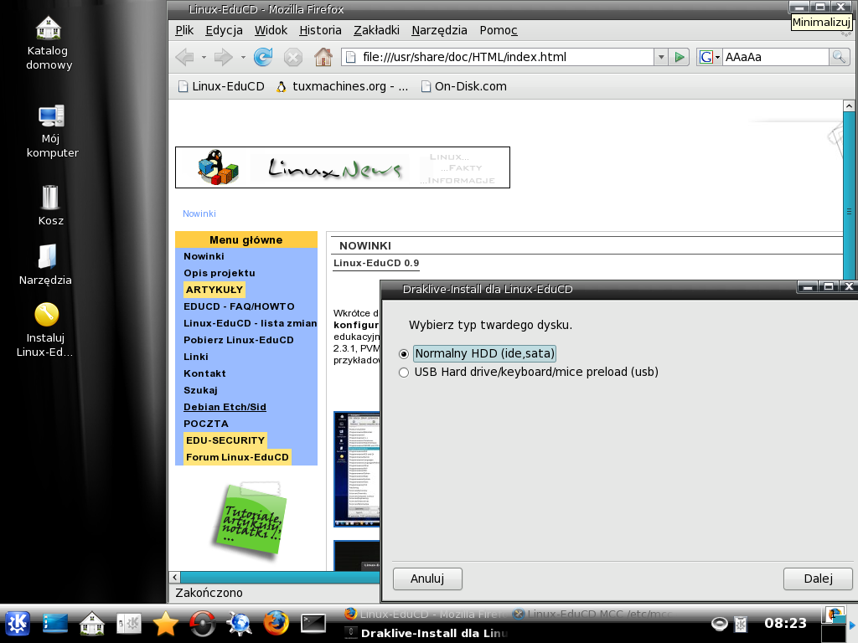Open the Plik menu
This screenshot has height=643, width=858.
coord(184,31)
